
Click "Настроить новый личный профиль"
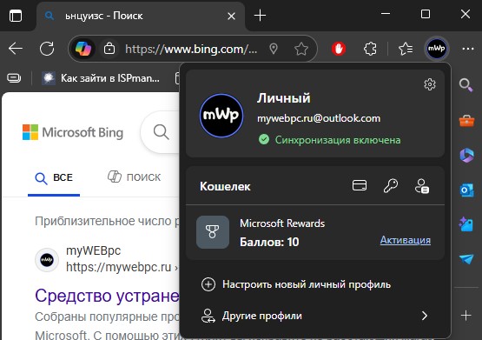tap(296, 284)
